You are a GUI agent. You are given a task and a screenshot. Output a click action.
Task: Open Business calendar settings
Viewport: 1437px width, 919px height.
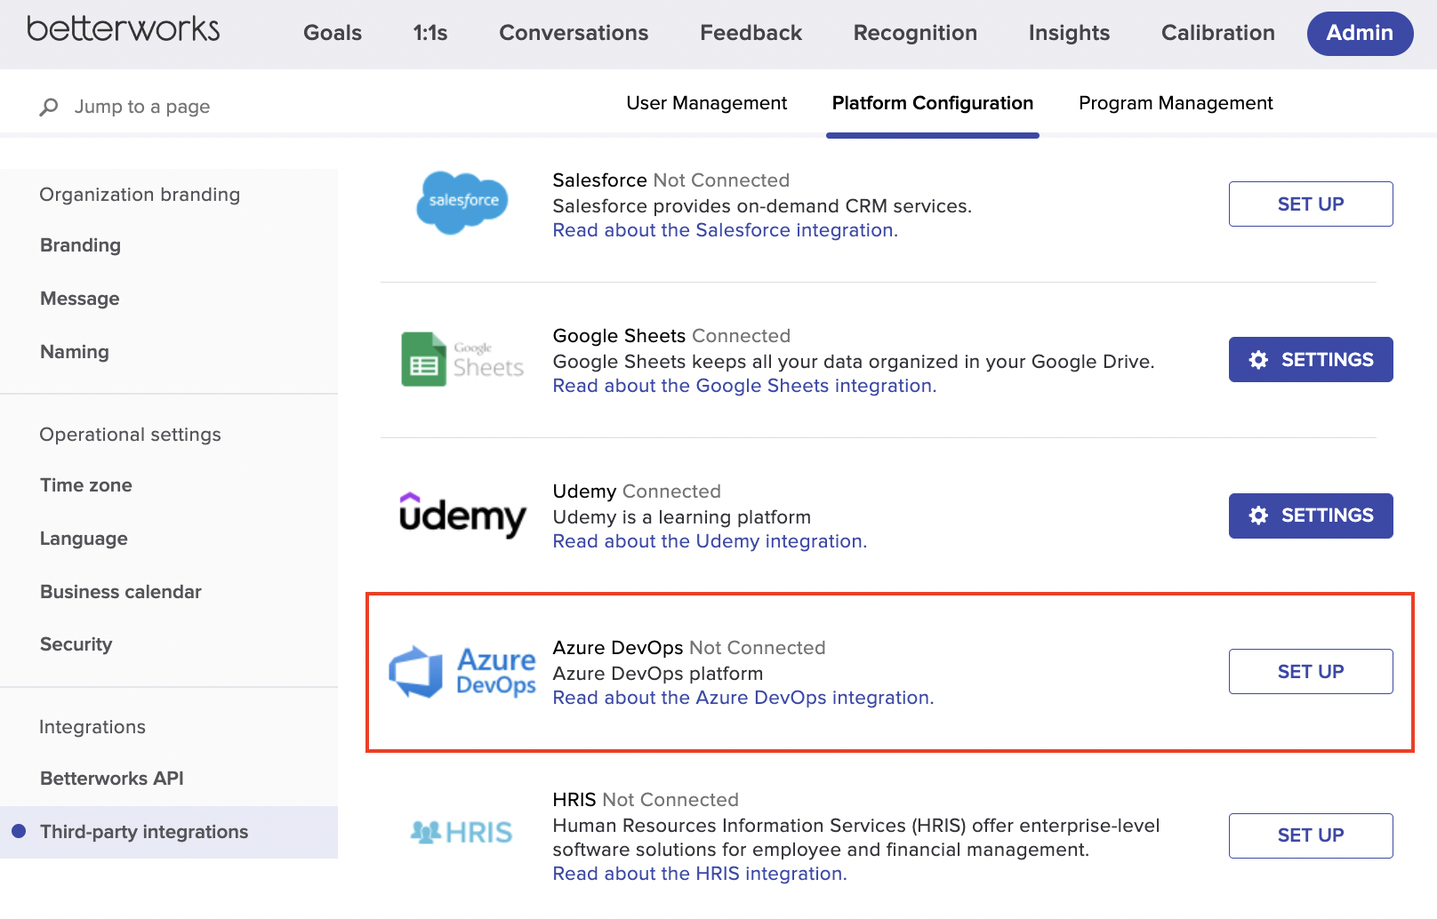tap(121, 592)
